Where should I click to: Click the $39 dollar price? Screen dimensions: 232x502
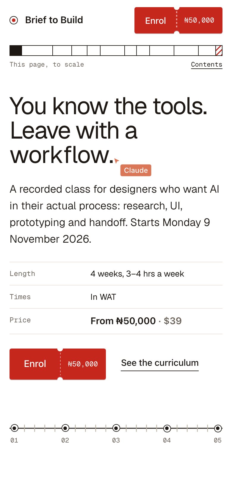point(173,321)
